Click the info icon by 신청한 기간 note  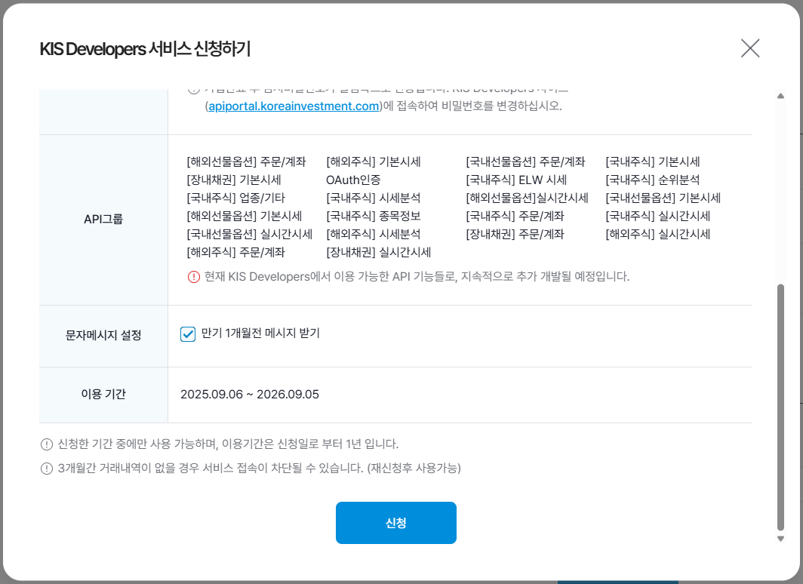tap(47, 444)
